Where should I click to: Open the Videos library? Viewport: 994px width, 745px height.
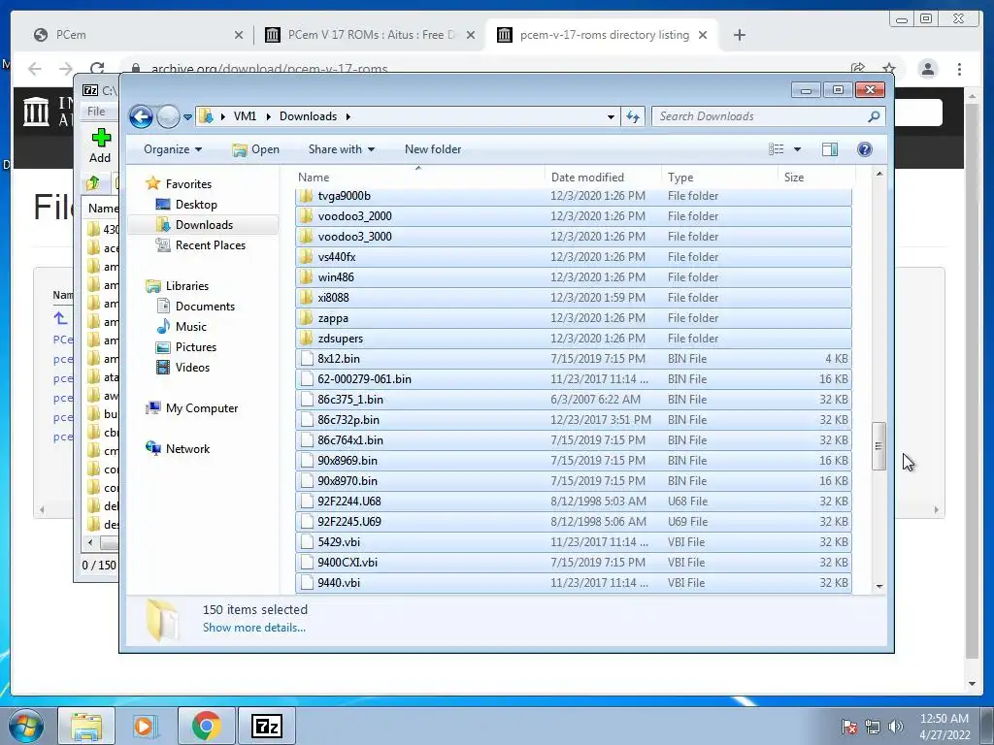click(x=192, y=368)
